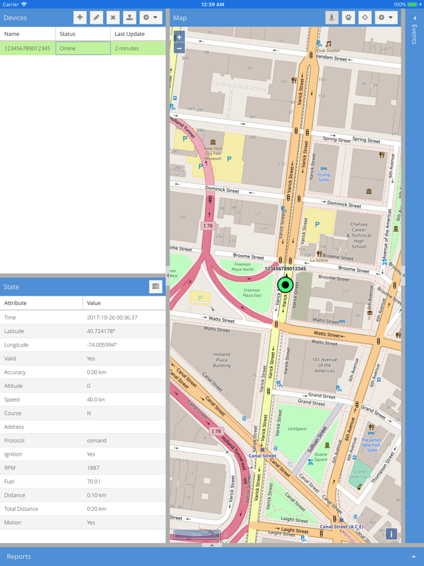
Task: Click the New York City Fire Museum icon
Action: 213,142
